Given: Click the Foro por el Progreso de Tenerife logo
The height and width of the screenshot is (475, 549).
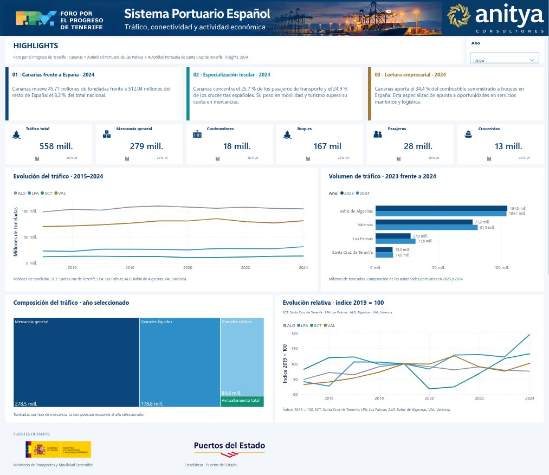Looking at the screenshot, I should [60, 20].
